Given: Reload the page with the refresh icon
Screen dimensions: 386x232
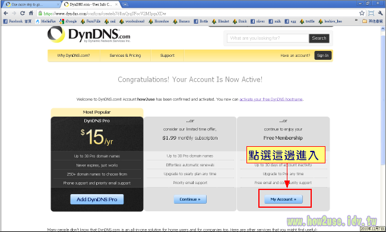Looking at the screenshot, I should tap(23, 13).
